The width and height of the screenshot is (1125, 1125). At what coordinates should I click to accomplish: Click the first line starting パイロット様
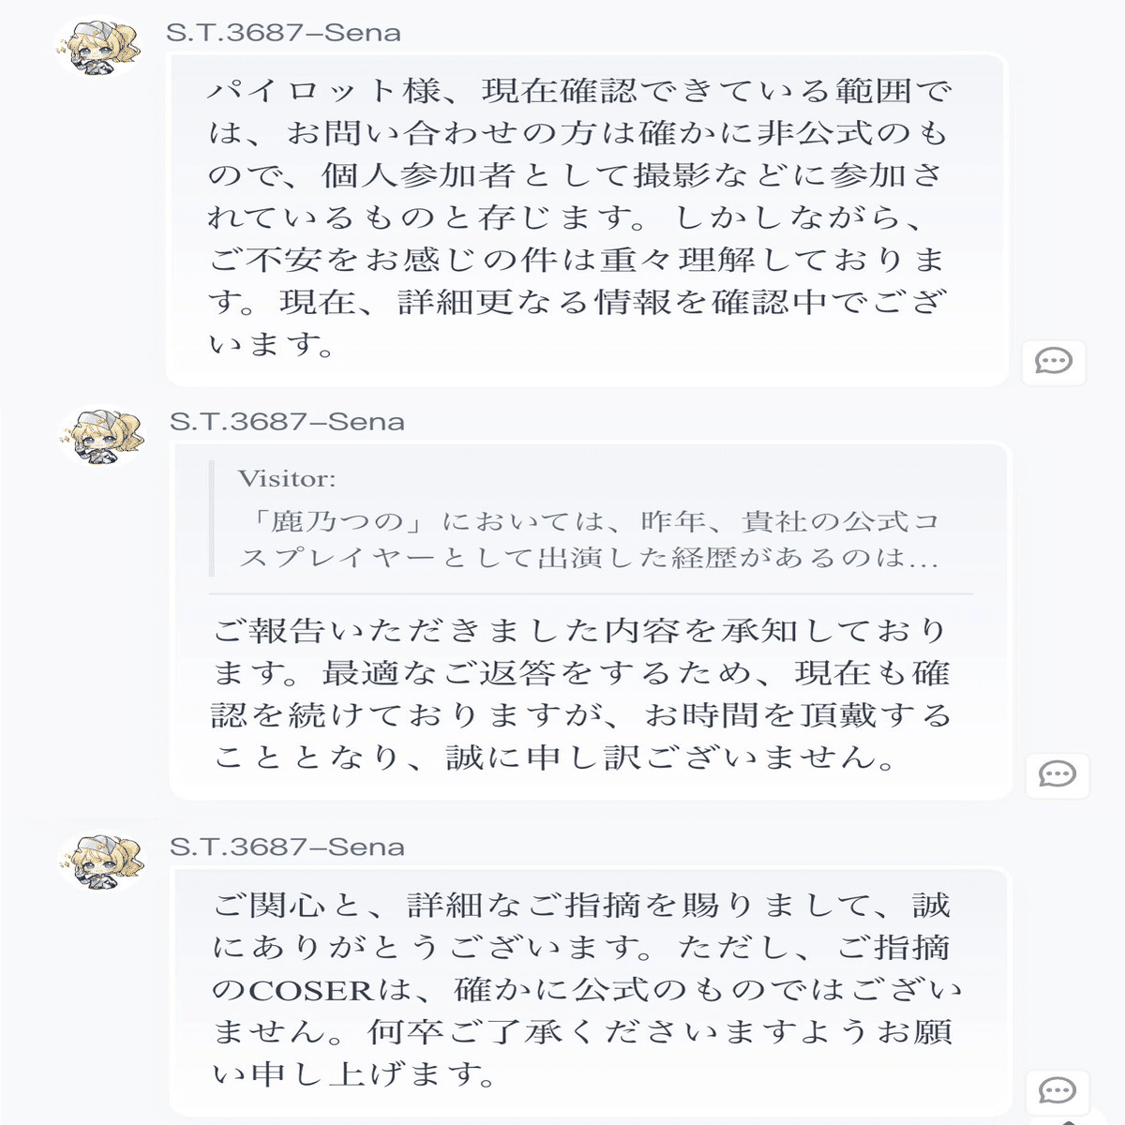click(578, 92)
